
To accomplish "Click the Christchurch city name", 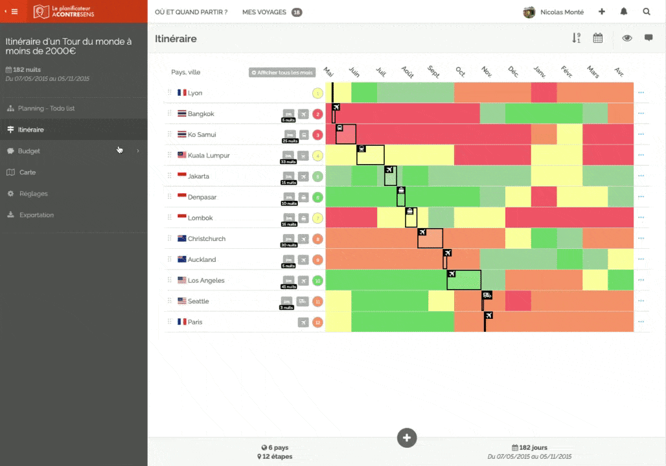I will coord(207,239).
